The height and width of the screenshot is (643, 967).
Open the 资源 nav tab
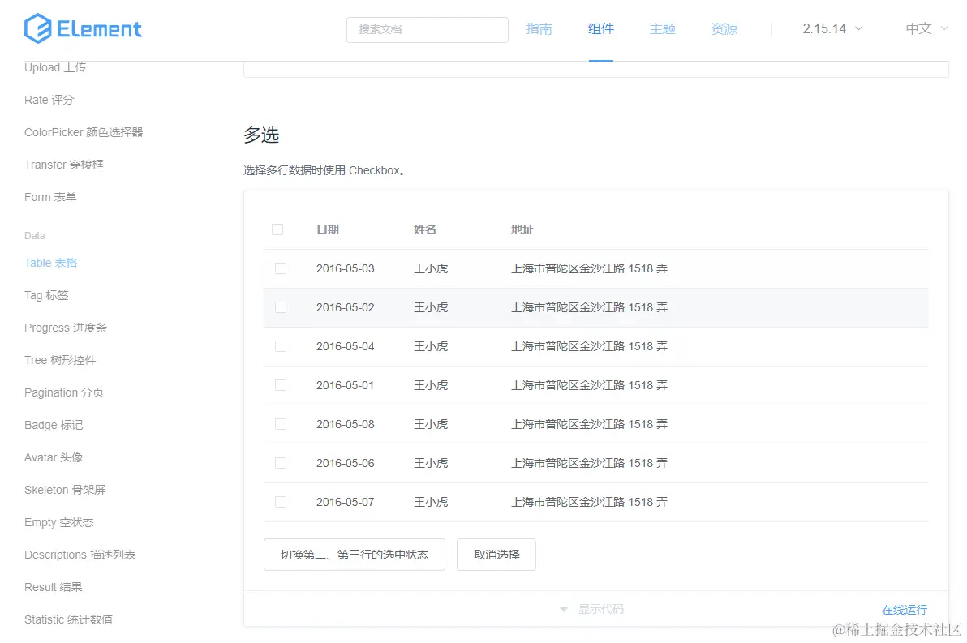point(724,29)
